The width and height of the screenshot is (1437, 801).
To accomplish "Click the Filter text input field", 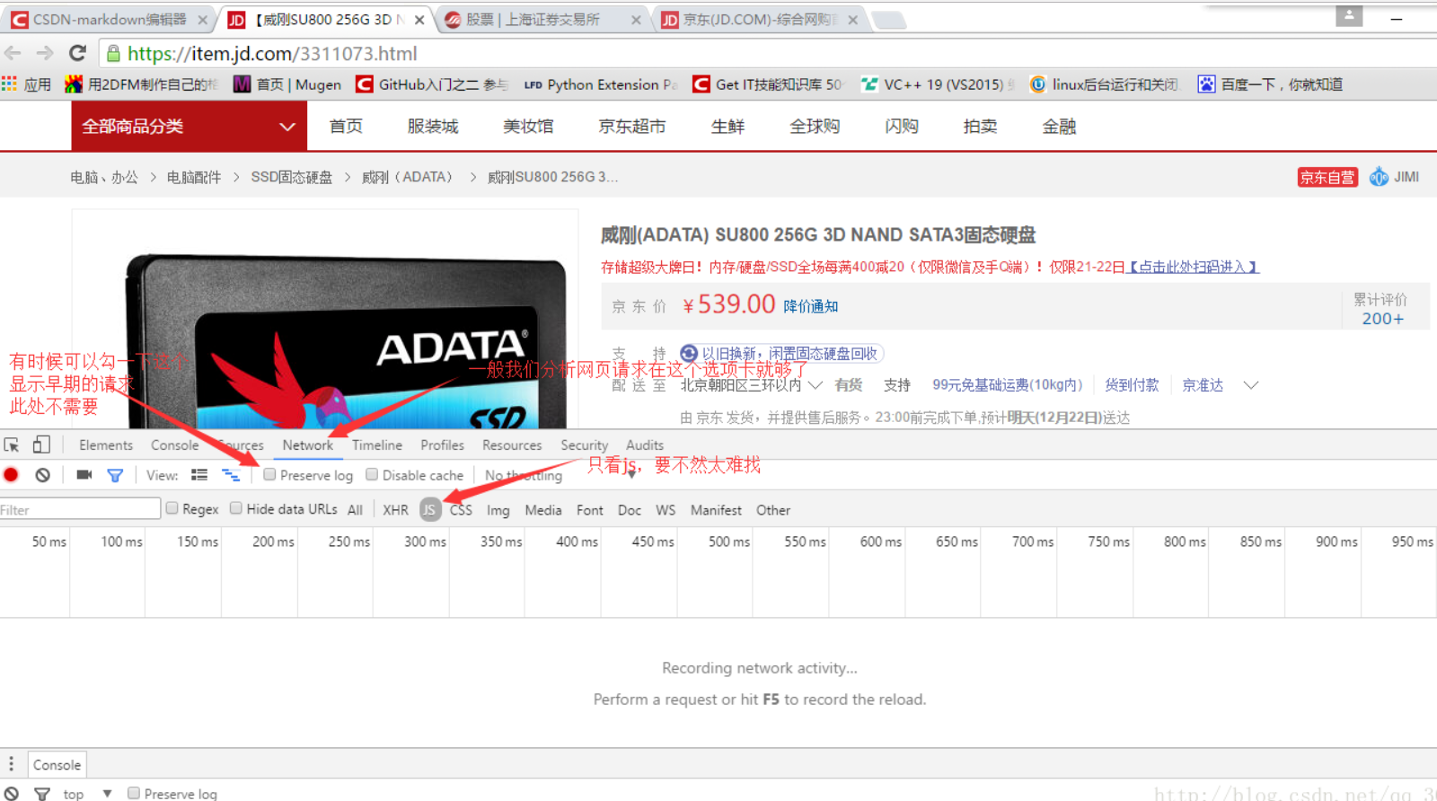I will point(80,509).
